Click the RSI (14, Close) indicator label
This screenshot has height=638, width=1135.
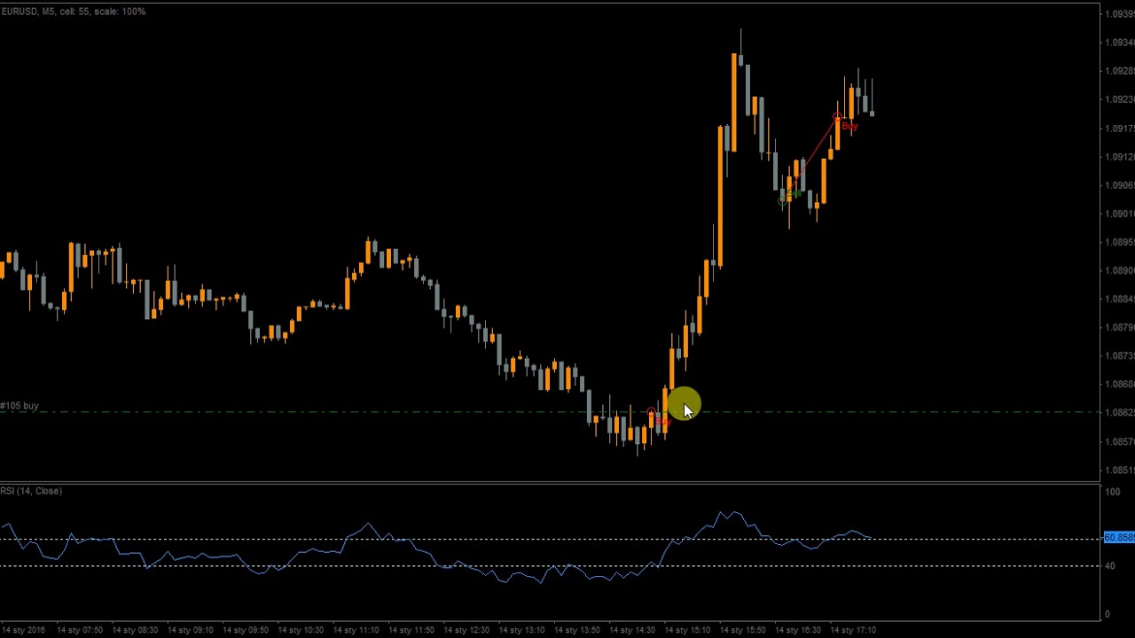31,491
